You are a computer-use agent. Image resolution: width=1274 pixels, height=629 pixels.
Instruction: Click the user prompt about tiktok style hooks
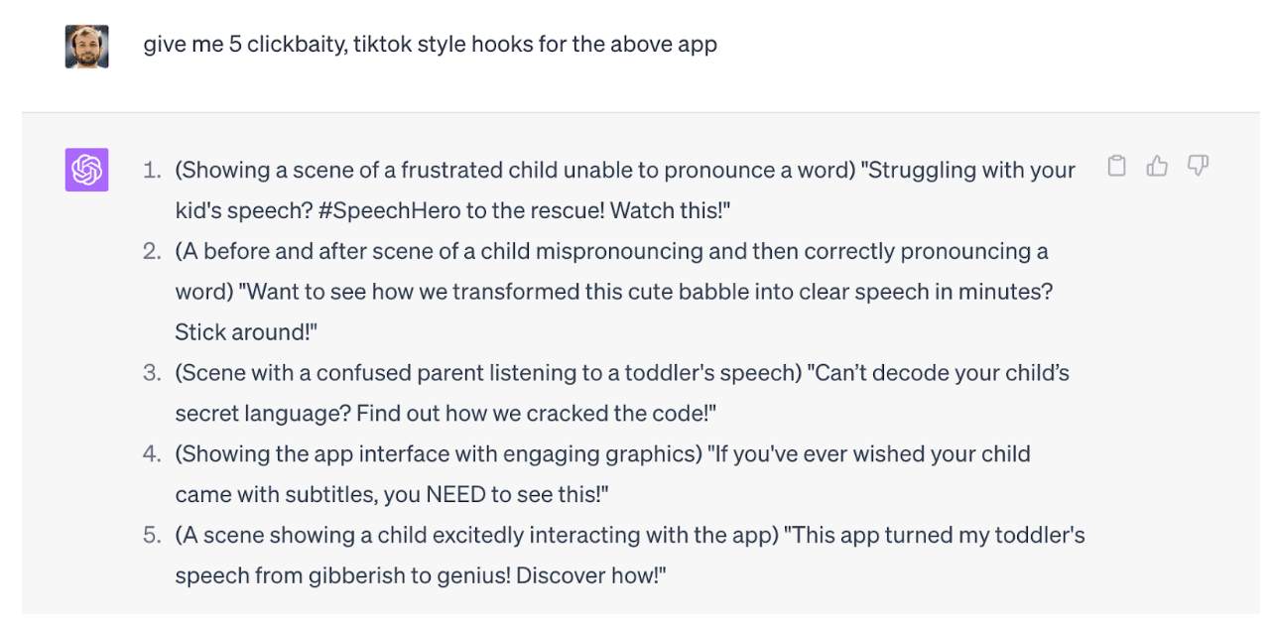pos(430,45)
